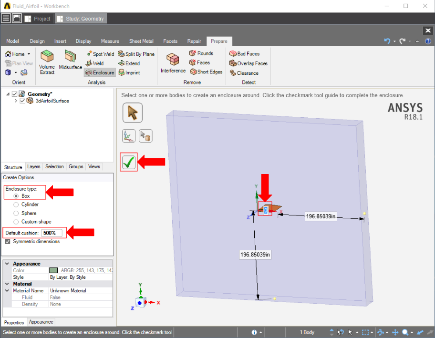Collapse the Material property section

7,284
